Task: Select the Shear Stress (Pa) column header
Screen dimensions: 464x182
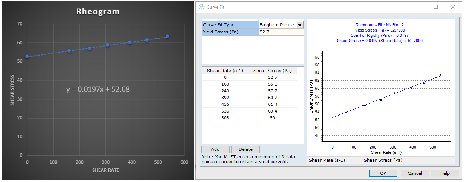Action: coord(272,71)
